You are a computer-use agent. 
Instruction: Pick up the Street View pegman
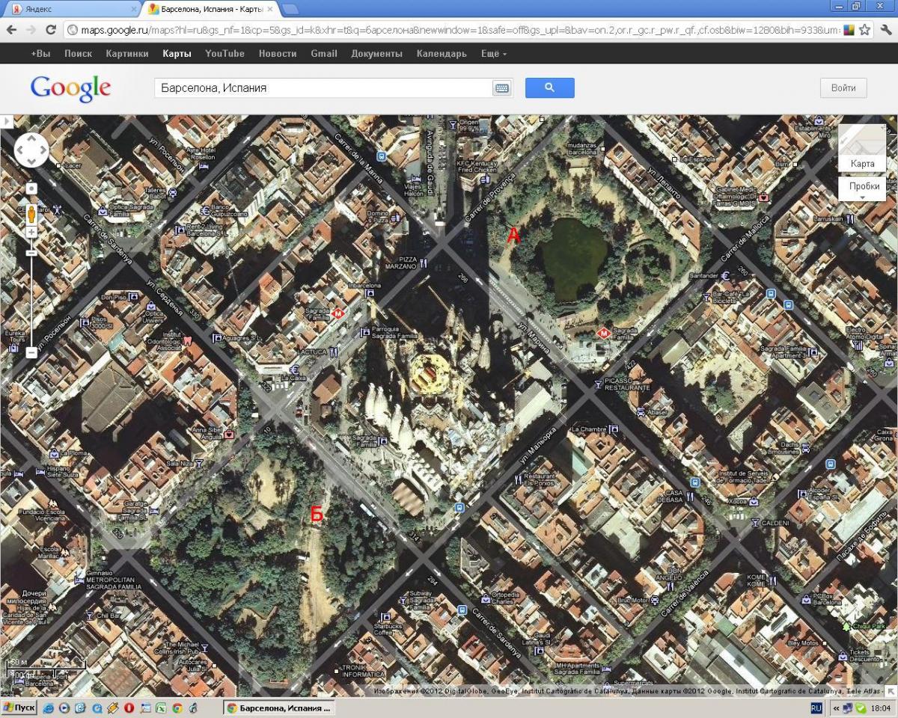31,213
